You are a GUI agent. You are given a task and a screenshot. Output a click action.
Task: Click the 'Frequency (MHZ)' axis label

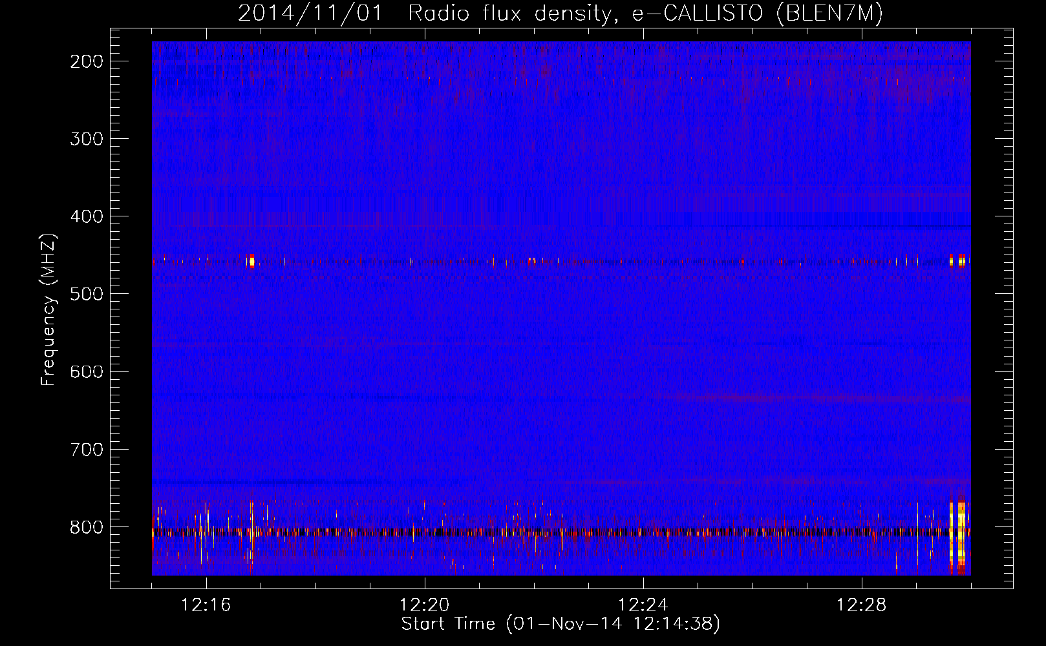(48, 309)
